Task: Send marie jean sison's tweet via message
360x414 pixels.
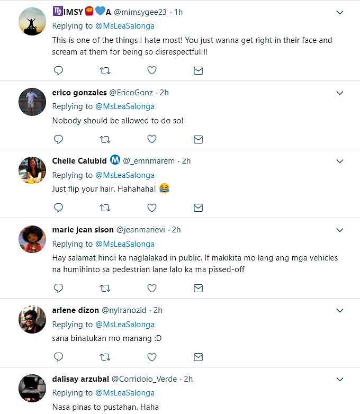Action: pyautogui.click(x=198, y=289)
